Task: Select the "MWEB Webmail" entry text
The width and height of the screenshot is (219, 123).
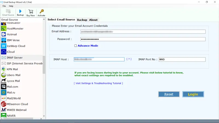Action: pos(17,110)
